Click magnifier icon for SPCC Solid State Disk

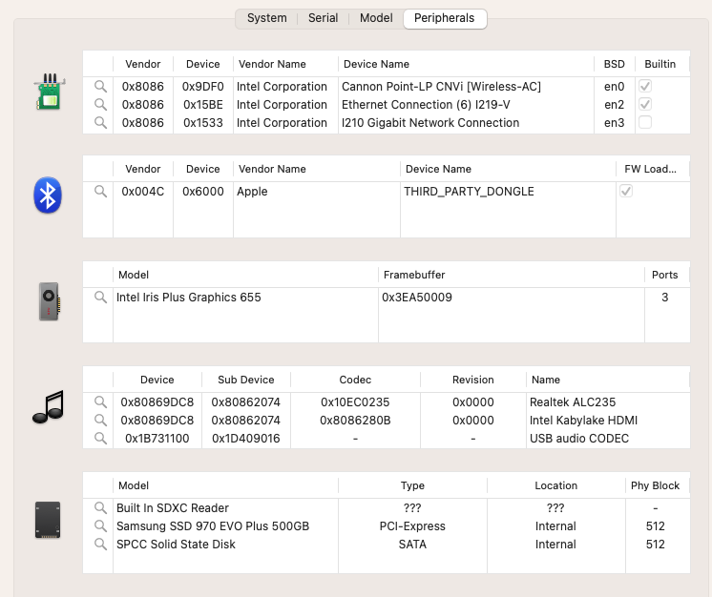click(x=100, y=544)
